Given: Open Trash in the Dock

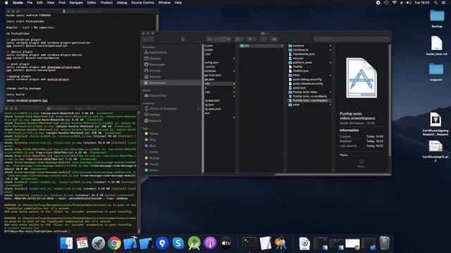Looking at the screenshot, I should (384, 243).
